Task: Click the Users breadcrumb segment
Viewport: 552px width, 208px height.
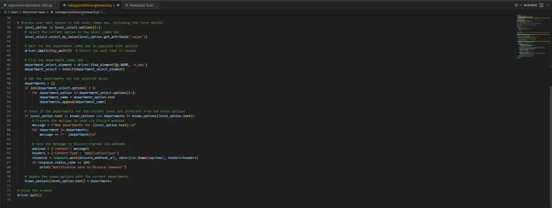Action: click(x=14, y=12)
